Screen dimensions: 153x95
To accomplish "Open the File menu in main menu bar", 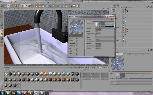I will pyautogui.click(x=2, y=3).
